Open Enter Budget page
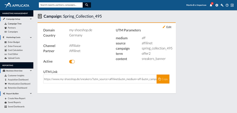237x113 pixels. coord(14,42)
